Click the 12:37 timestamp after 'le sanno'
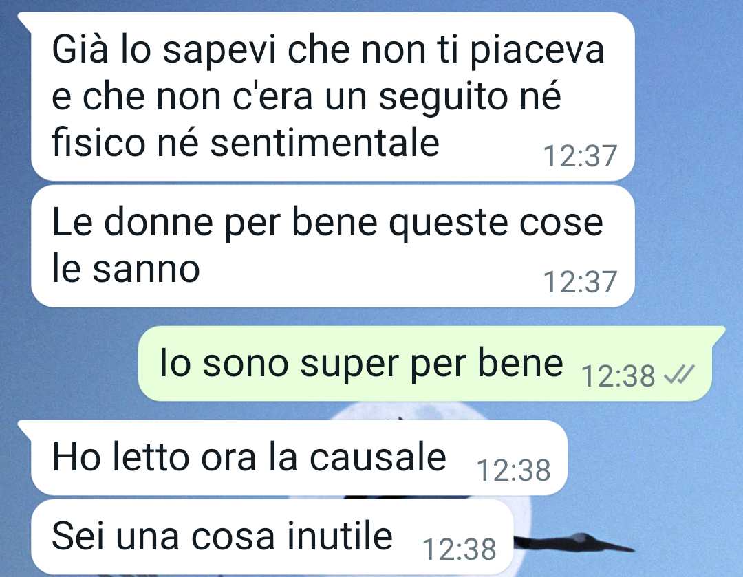Screen dimensions: 743x577 pos(580,281)
